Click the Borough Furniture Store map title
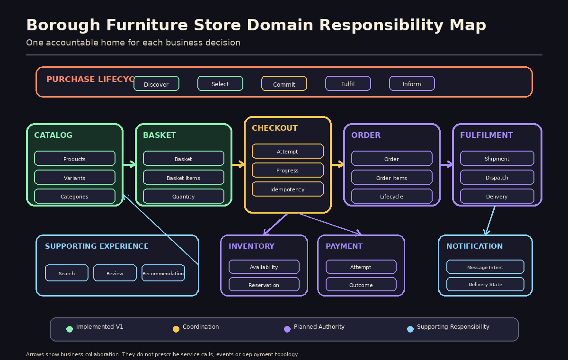568x360 pixels. (256, 25)
